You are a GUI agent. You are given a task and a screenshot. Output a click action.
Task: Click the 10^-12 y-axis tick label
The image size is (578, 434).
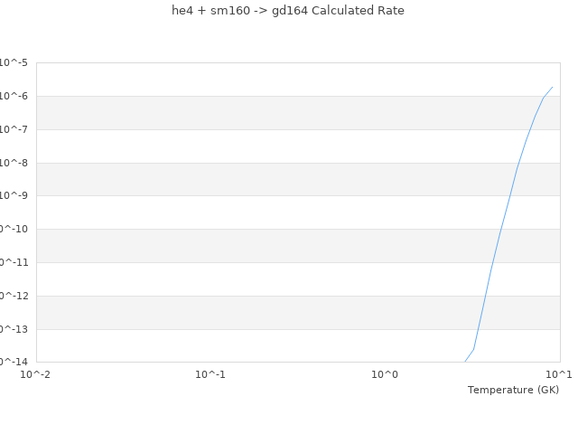14,296
